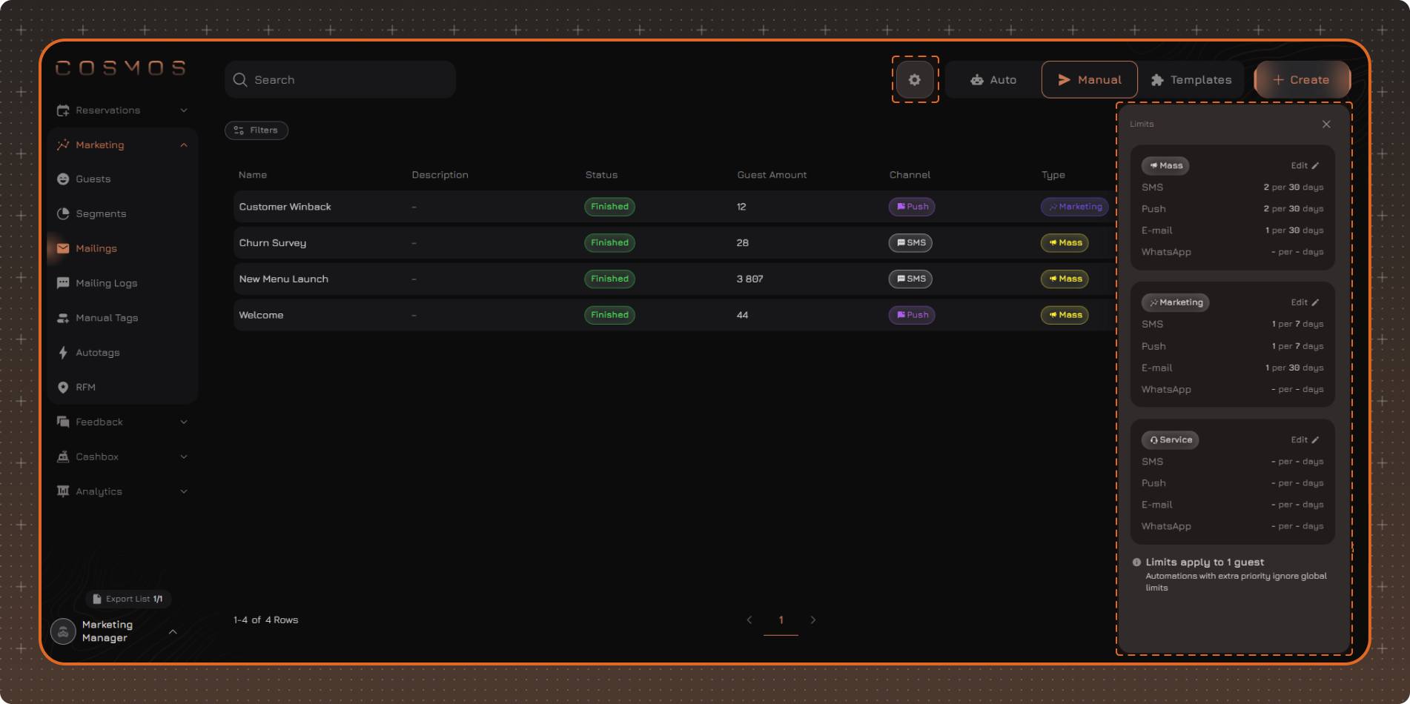
Task: Click the Guests smiley icon in sidebar
Action: [63, 179]
